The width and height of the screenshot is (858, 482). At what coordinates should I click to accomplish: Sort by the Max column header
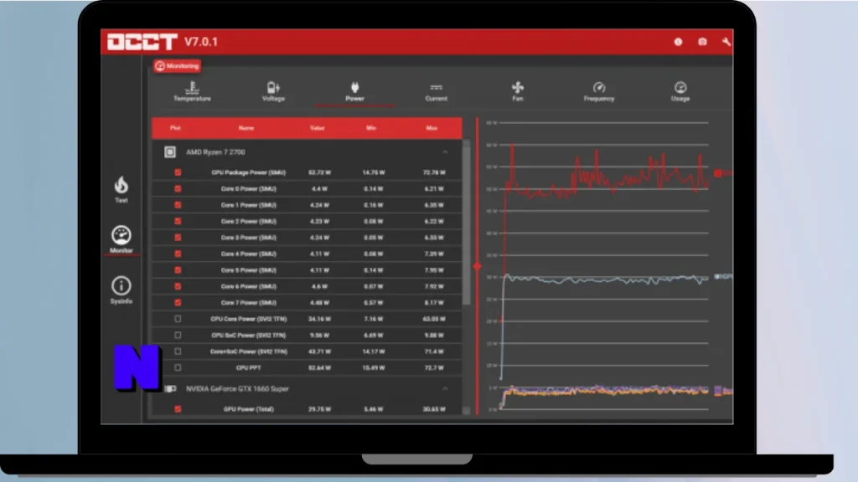[x=432, y=128]
